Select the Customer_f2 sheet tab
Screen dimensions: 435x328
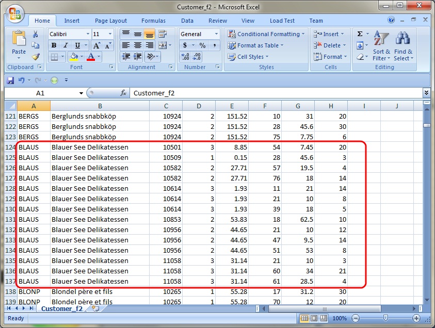point(61,308)
